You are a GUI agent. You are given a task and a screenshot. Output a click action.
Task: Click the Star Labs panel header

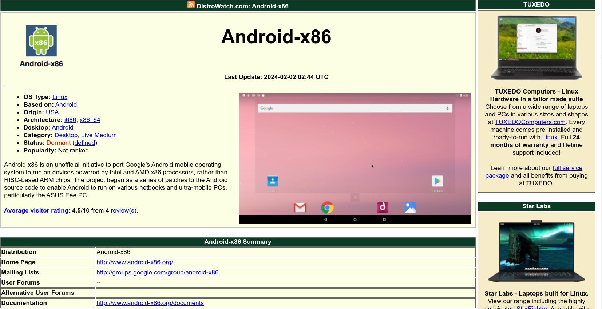point(536,206)
